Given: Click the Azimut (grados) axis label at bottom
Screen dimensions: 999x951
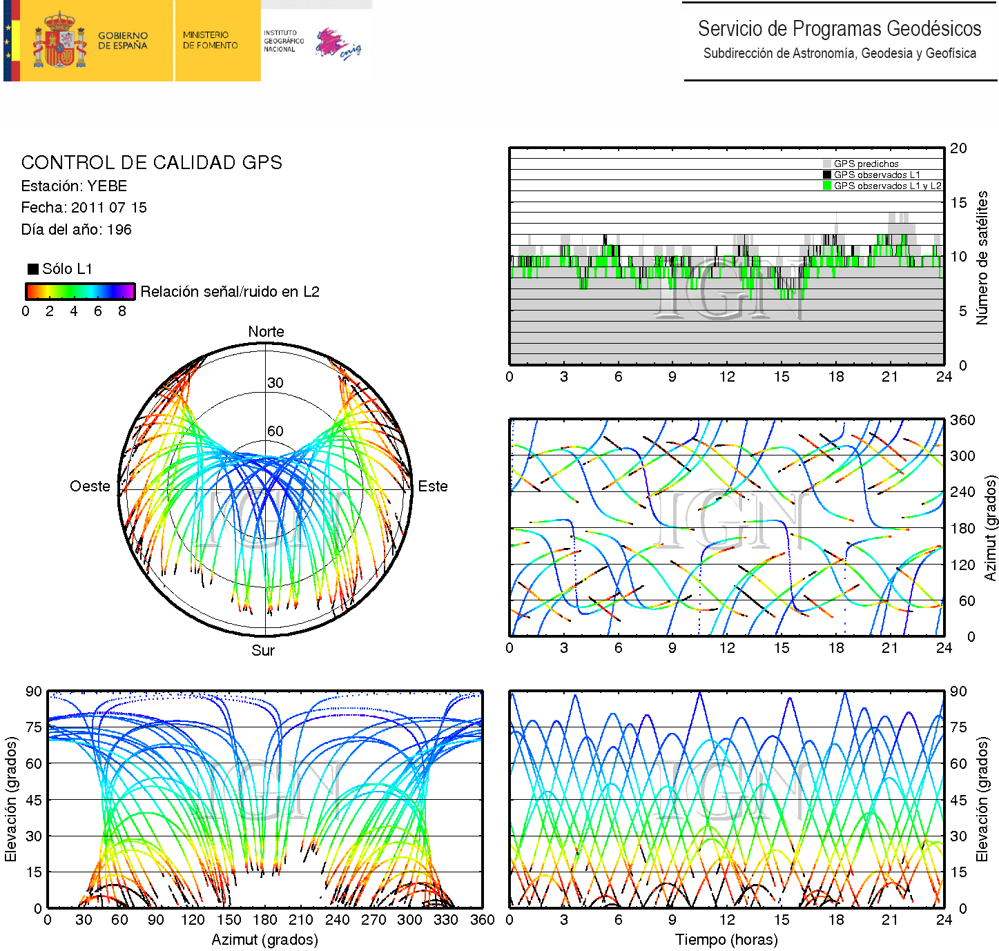Looking at the screenshot, I should (x=264, y=940).
